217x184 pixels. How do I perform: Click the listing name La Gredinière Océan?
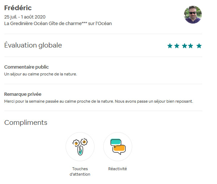pos(58,24)
